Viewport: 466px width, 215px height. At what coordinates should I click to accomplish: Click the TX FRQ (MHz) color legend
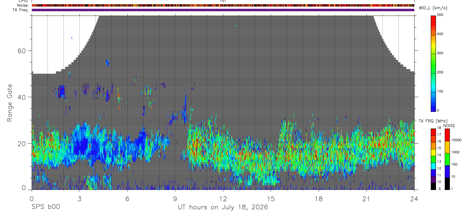tap(434, 159)
